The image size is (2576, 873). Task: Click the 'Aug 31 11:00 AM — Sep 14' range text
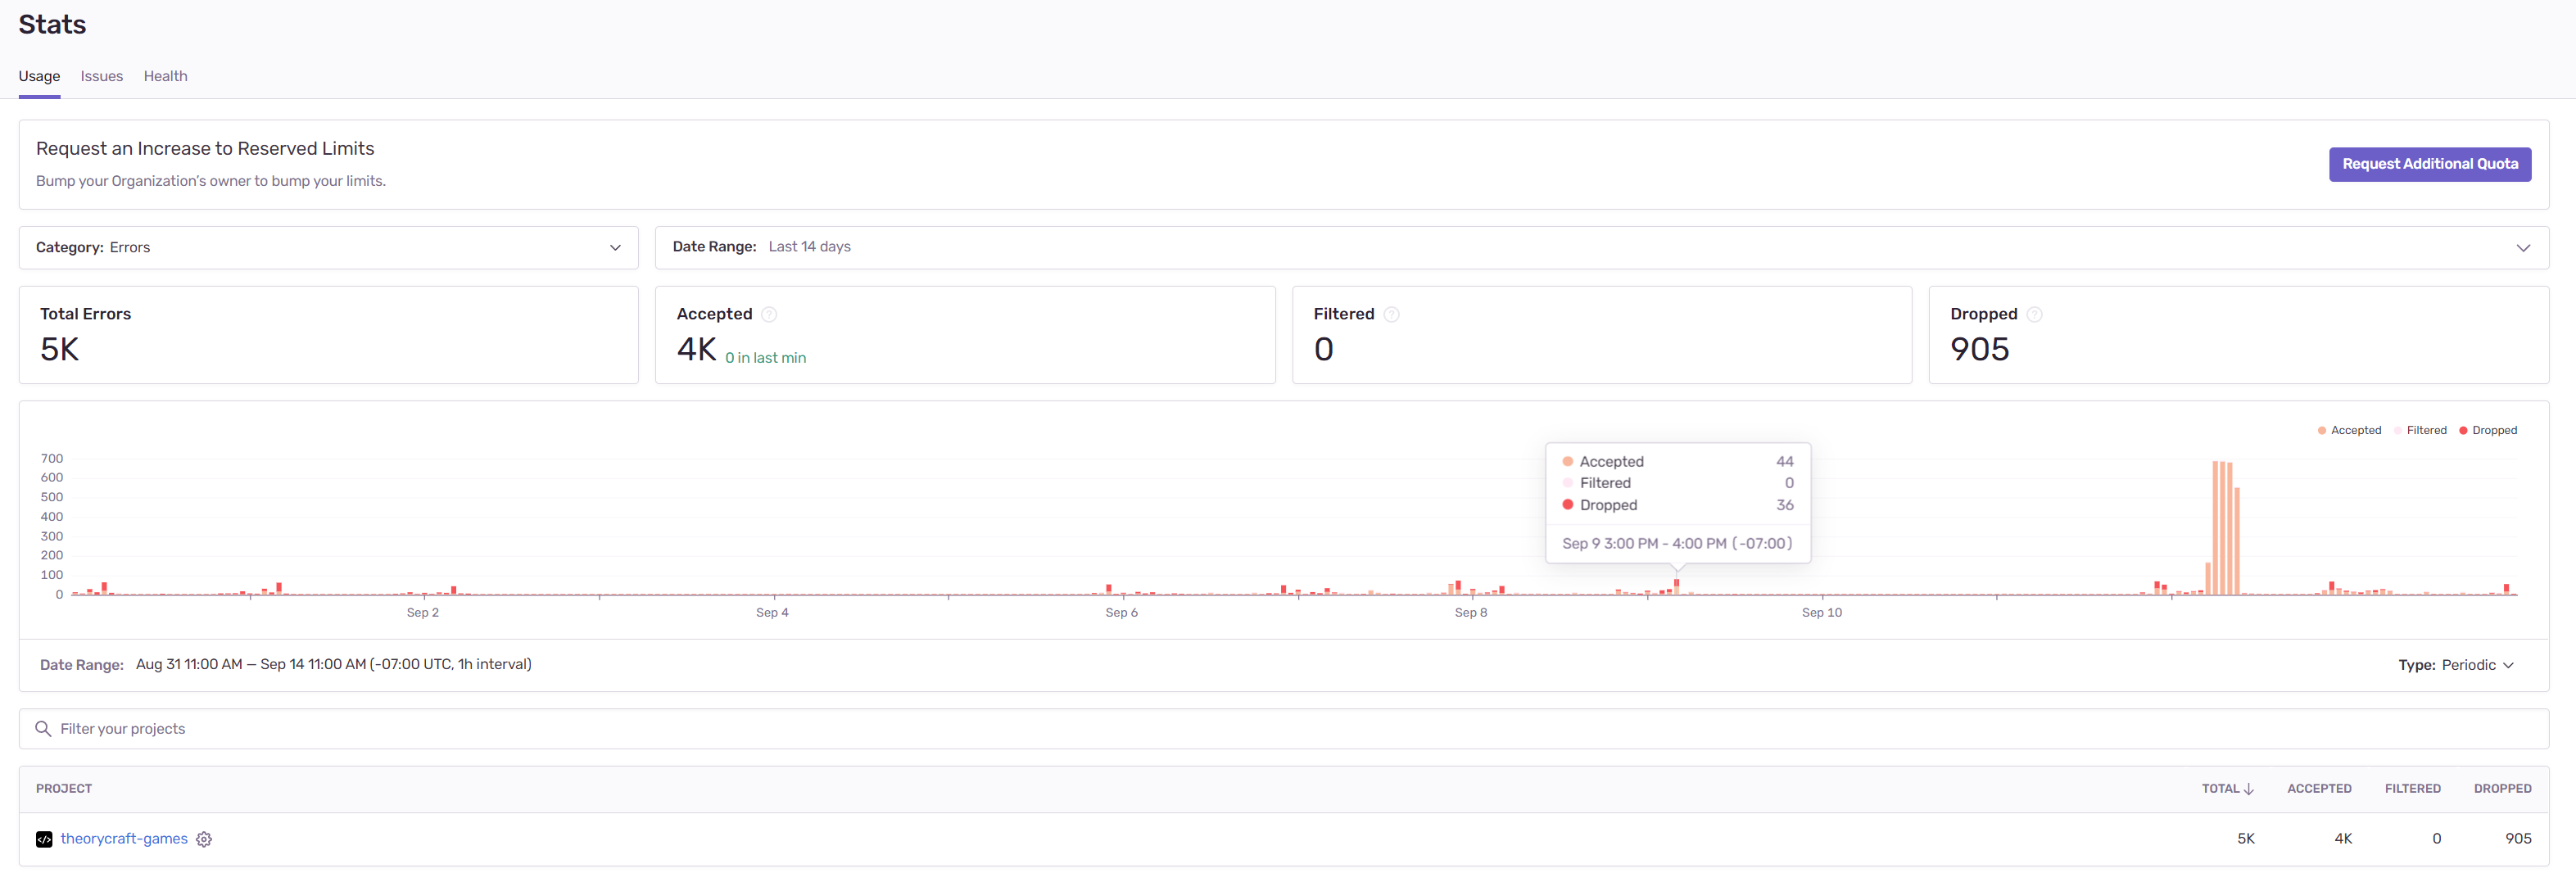click(334, 665)
